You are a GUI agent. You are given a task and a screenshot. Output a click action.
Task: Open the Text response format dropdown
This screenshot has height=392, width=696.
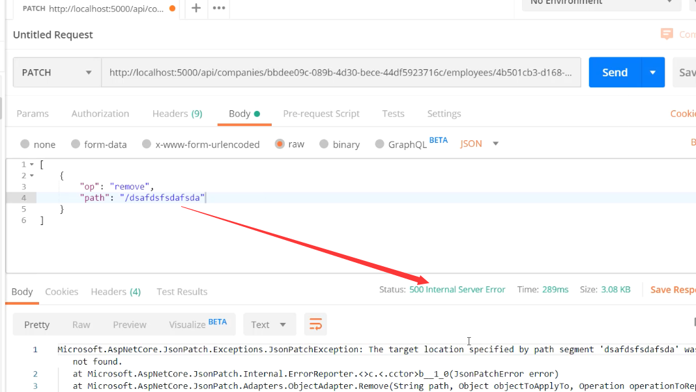click(x=269, y=324)
